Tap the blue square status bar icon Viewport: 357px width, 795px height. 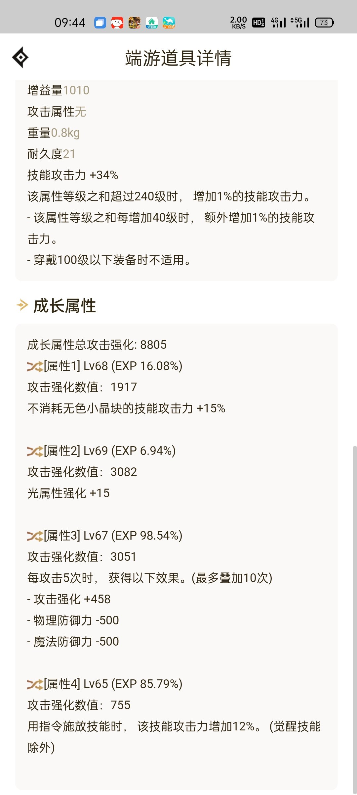click(x=100, y=23)
